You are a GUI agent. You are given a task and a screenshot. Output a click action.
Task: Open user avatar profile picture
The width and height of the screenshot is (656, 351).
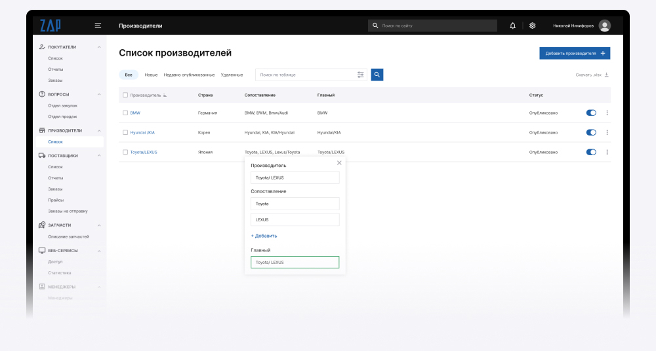(x=604, y=26)
